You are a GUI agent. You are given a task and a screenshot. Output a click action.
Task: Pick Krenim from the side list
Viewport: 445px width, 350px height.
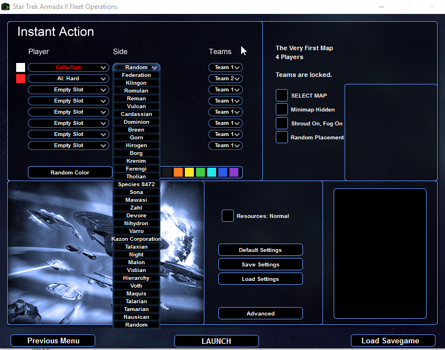[136, 161]
